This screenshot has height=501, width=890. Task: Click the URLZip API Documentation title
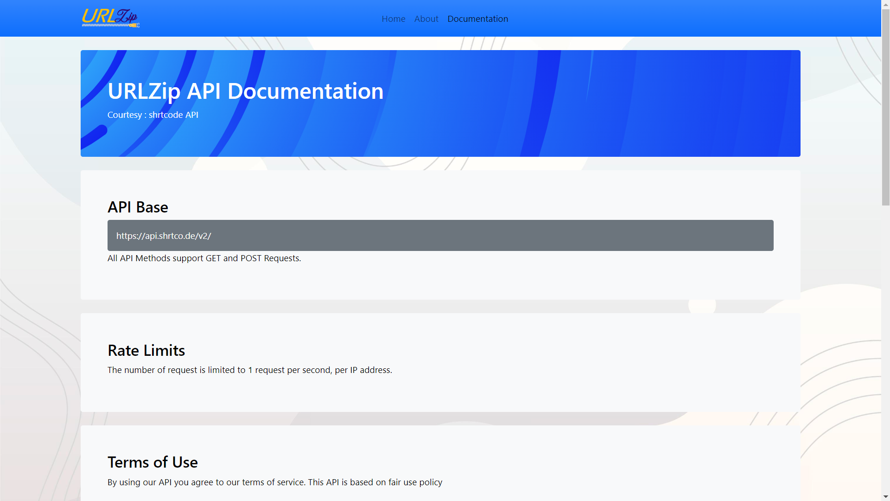[245, 91]
